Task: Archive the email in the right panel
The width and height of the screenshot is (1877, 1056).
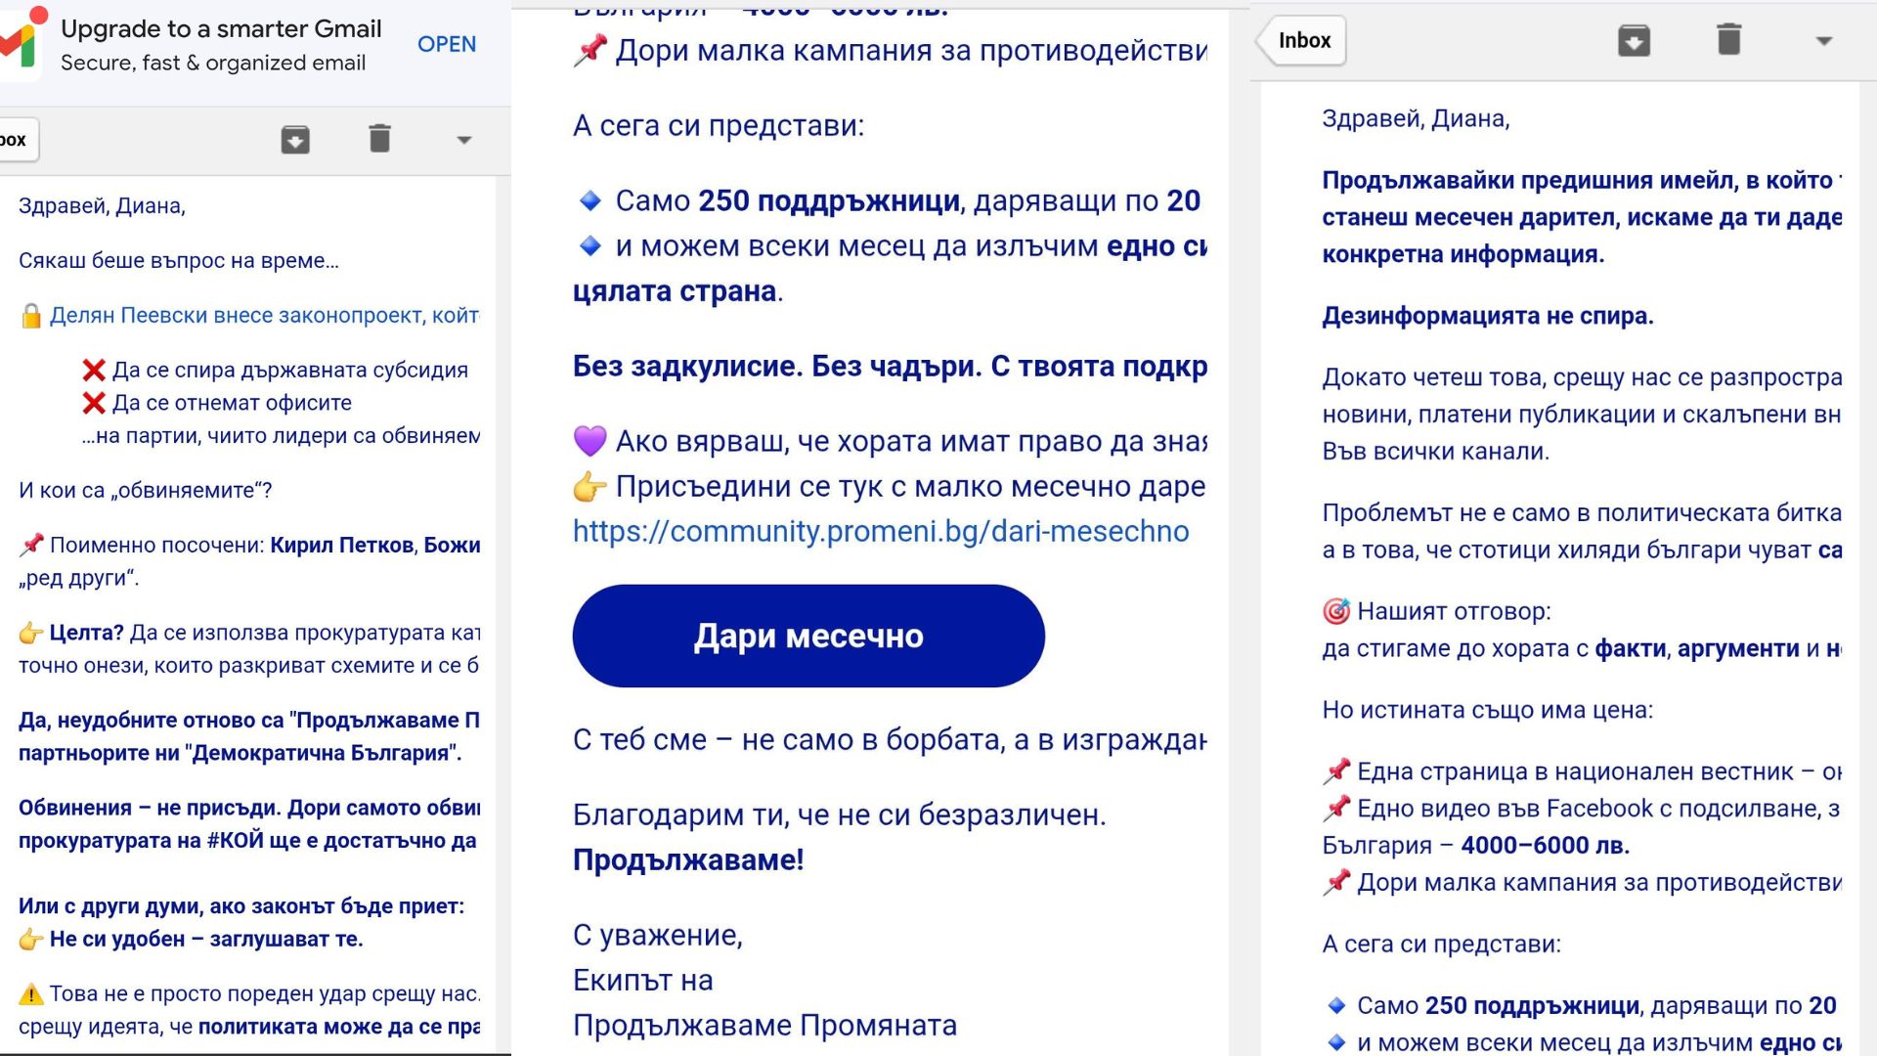Action: click(x=1634, y=40)
